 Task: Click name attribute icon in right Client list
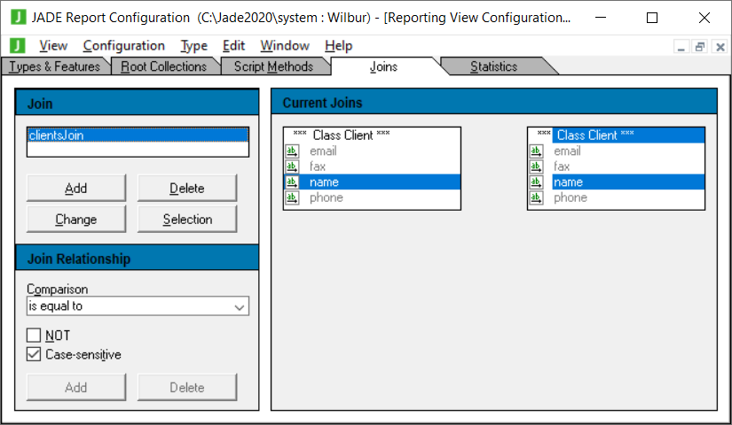pyautogui.click(x=537, y=182)
